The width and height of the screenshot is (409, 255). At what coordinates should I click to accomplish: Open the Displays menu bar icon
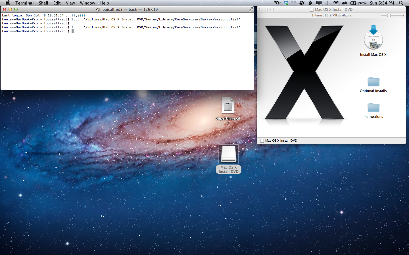tap(319, 3)
